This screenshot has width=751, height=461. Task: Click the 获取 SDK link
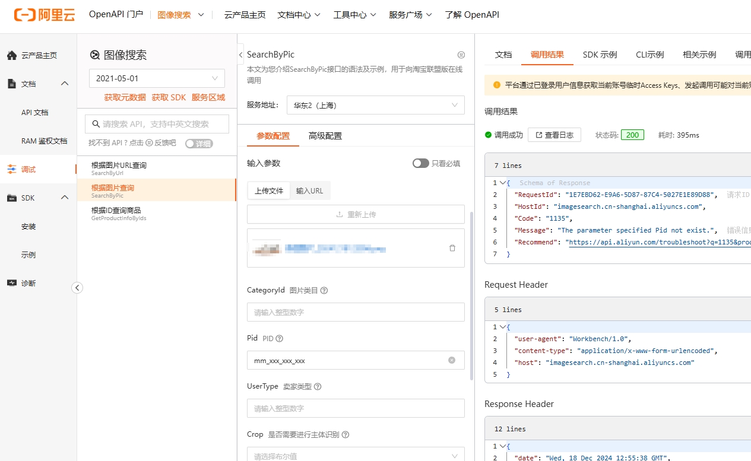pyautogui.click(x=169, y=97)
